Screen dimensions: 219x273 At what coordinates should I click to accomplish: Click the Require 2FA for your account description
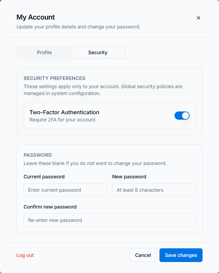(x=63, y=120)
